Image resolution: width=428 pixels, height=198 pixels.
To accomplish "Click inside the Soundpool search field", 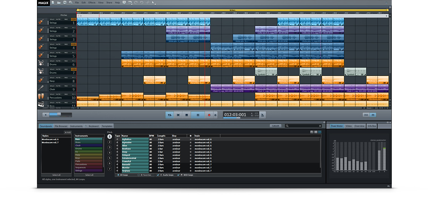I will [303, 126].
